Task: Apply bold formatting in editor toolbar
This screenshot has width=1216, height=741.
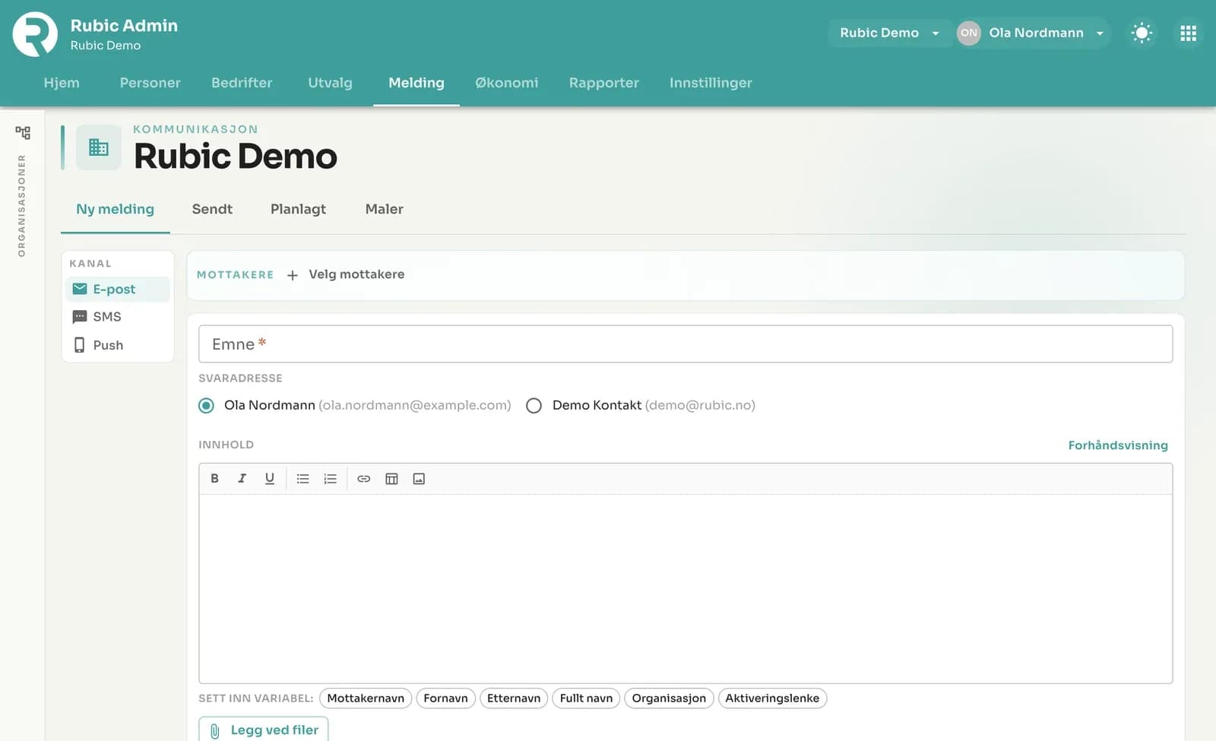Action: [x=215, y=479]
